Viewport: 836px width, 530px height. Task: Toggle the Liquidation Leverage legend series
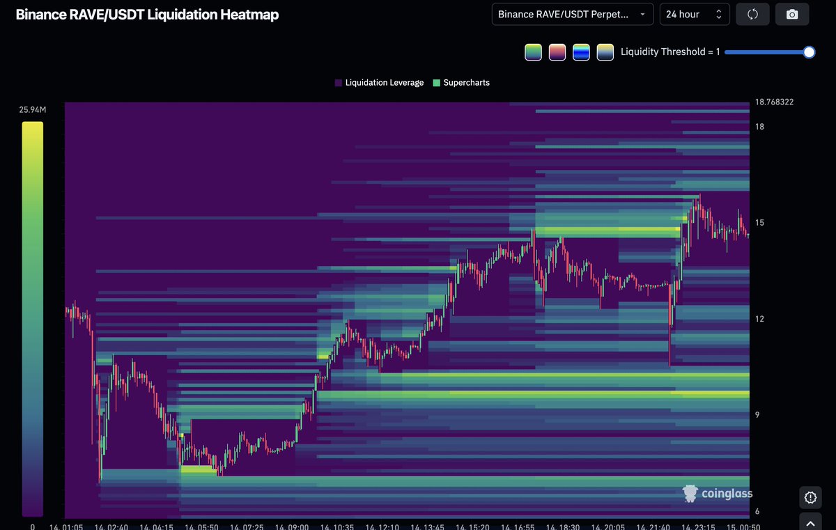379,82
